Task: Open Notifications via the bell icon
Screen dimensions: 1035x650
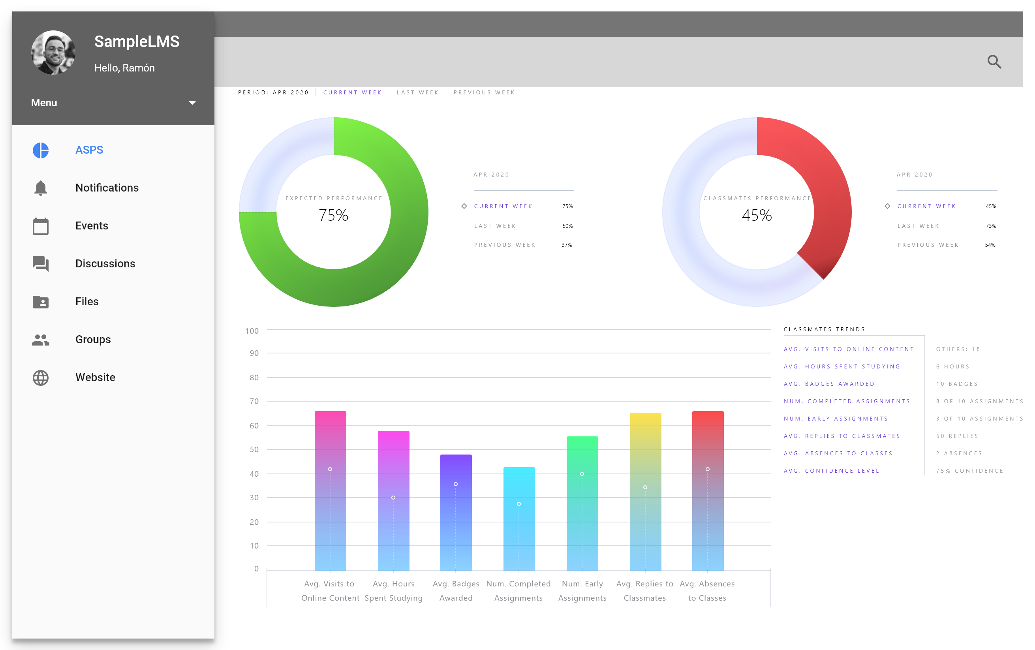Action: [x=40, y=188]
